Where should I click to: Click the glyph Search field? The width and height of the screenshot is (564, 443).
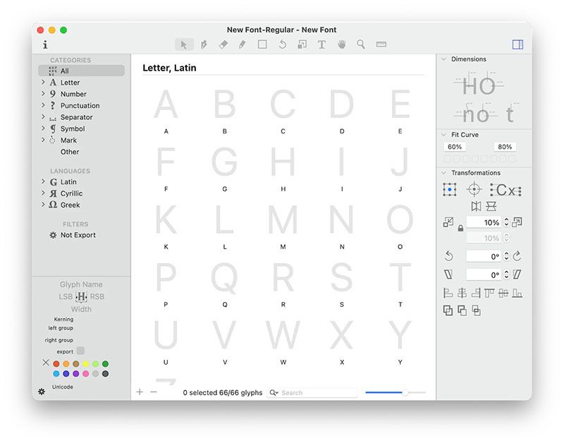(x=312, y=393)
